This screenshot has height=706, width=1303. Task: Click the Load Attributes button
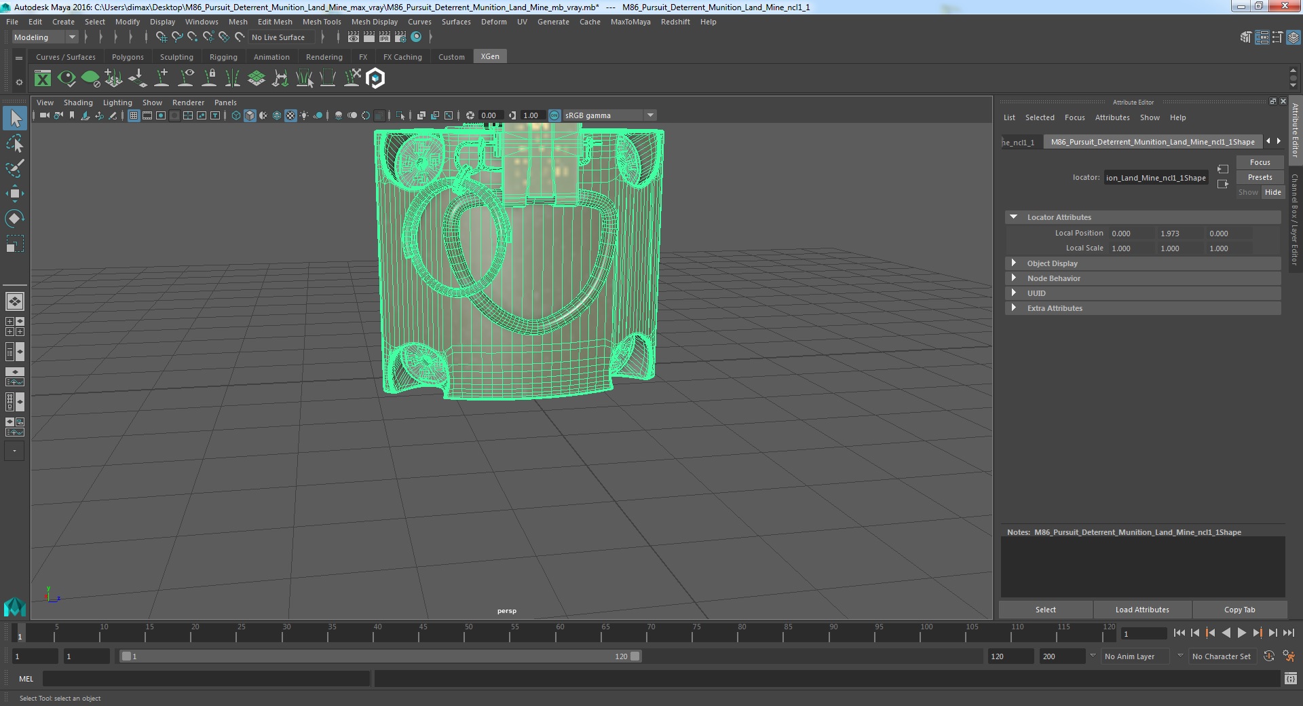click(1142, 610)
